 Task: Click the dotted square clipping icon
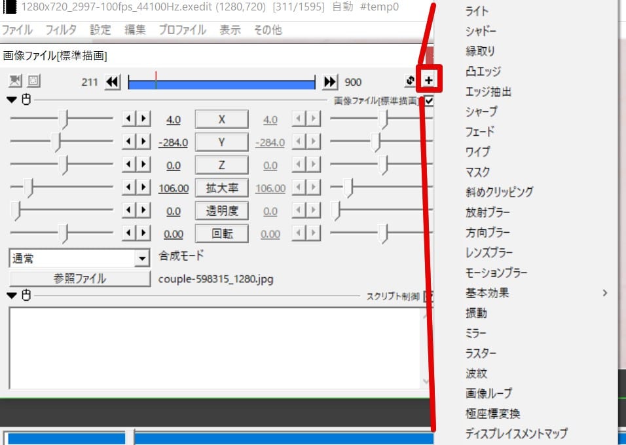point(34,81)
